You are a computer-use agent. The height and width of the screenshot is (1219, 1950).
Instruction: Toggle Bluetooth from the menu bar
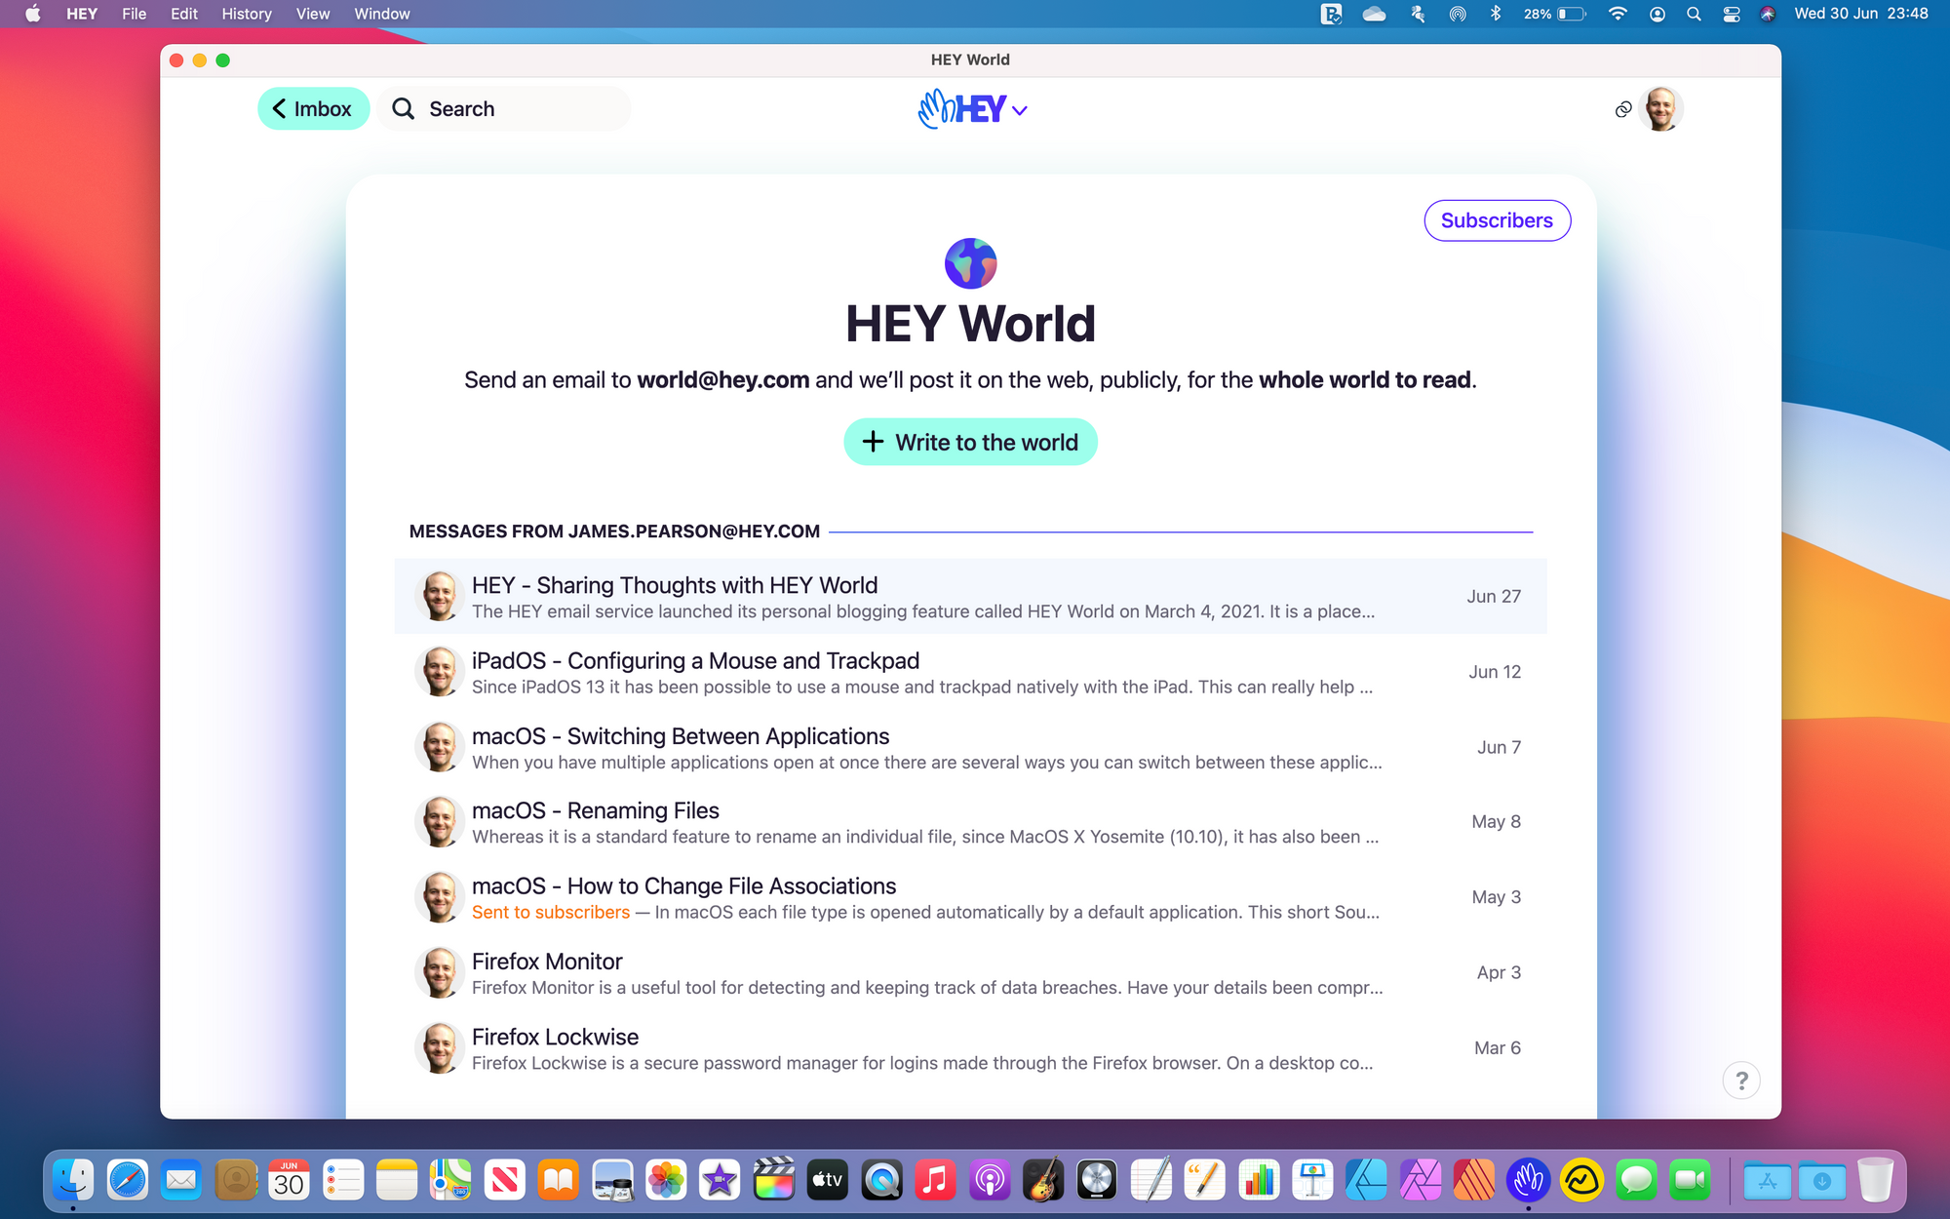[1497, 14]
